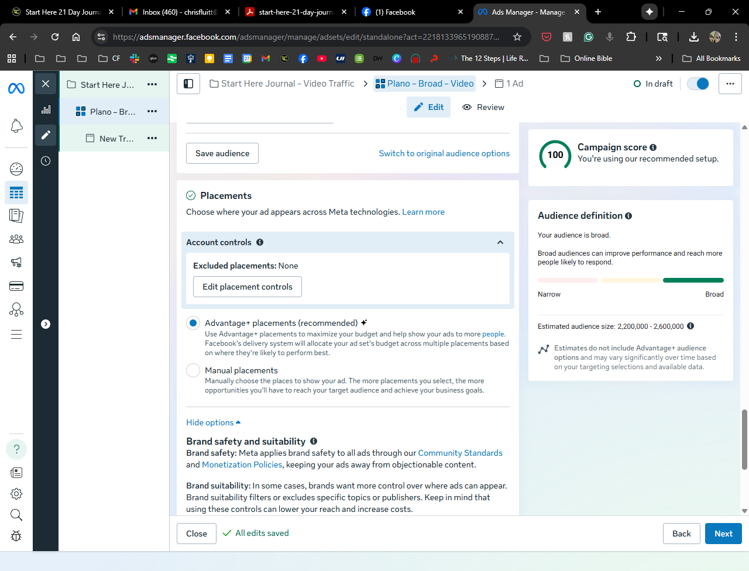
Task: Click the bug report icon
Action: 16,536
